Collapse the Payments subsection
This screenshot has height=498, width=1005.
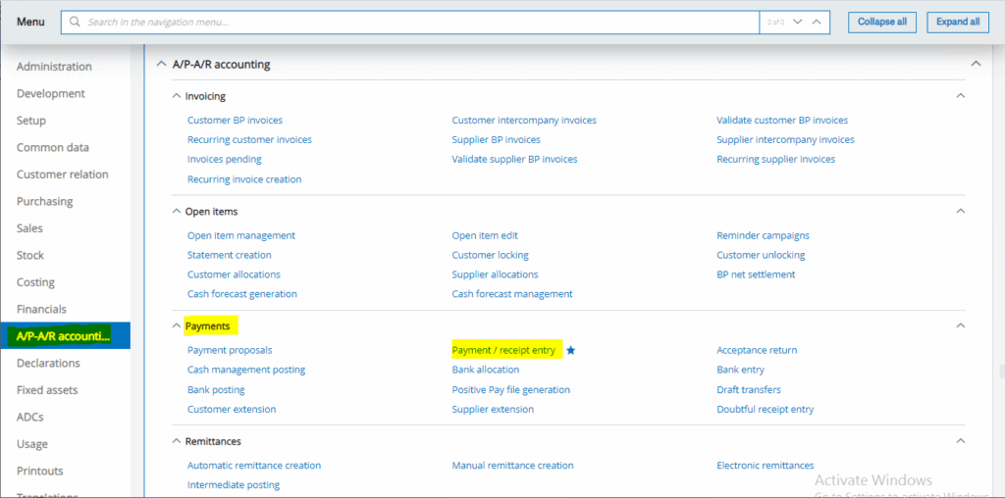click(177, 325)
